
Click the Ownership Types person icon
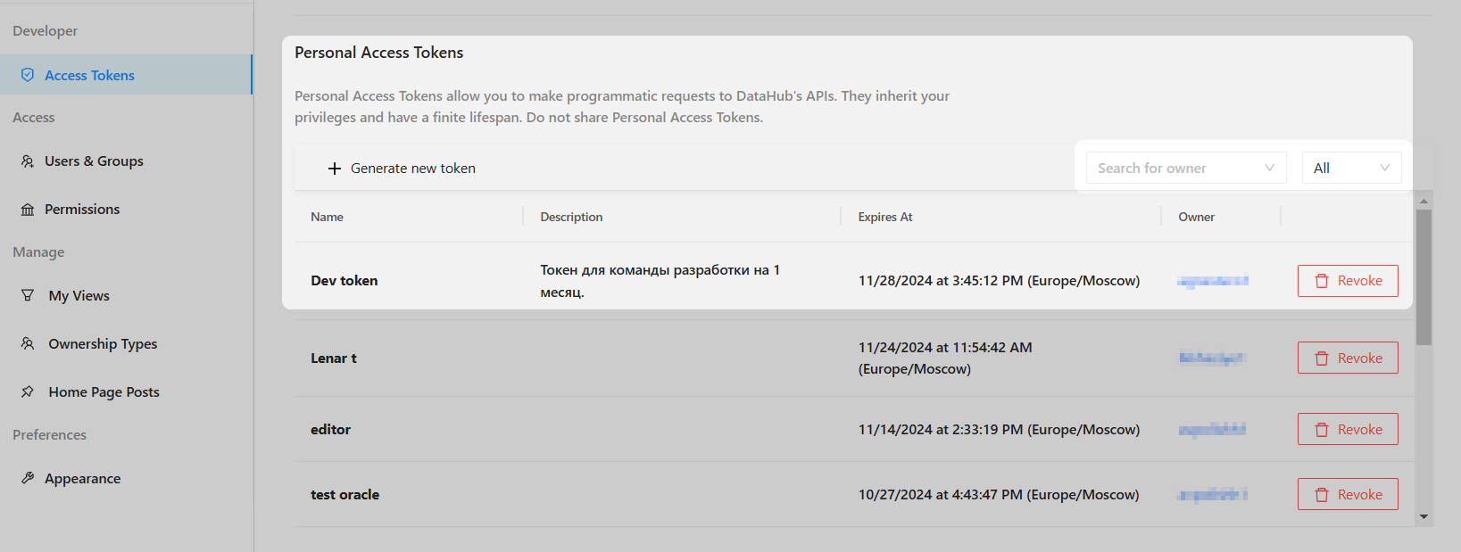(28, 343)
